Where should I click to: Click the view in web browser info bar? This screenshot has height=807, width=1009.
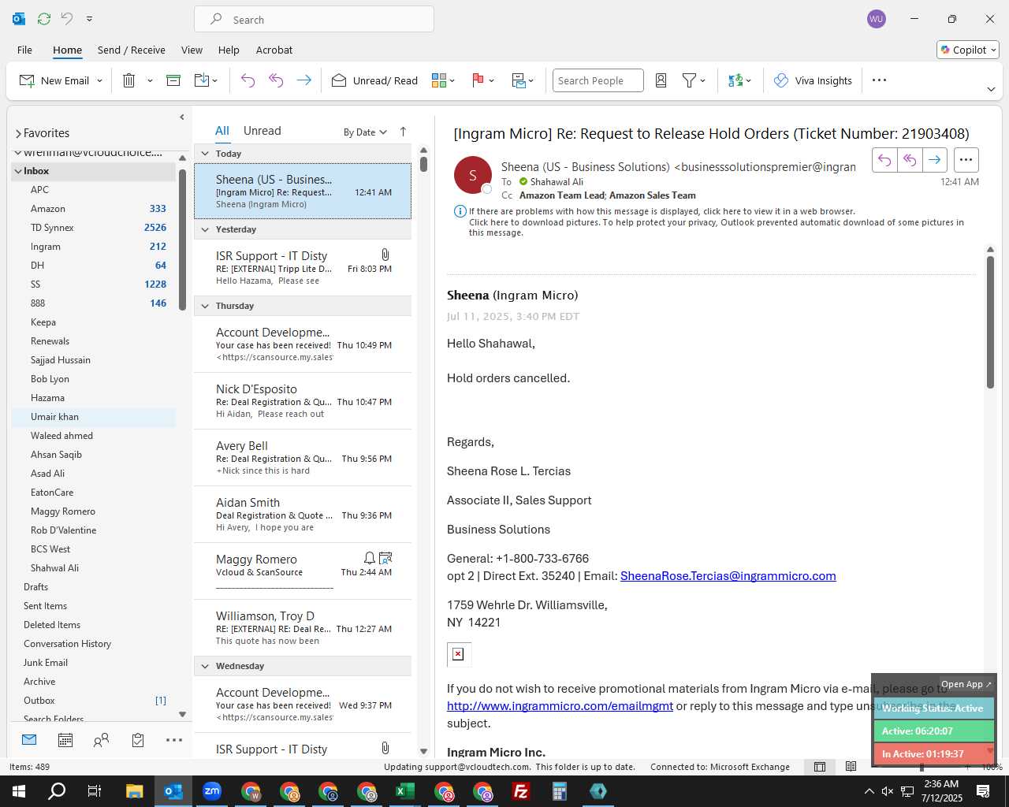(662, 211)
